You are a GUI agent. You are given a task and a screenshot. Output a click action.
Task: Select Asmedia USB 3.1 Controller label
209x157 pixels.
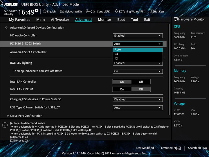coord(28,52)
